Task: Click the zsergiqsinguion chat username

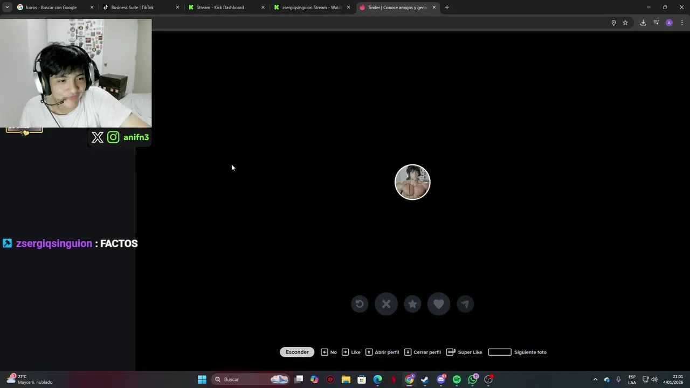Action: (x=54, y=244)
